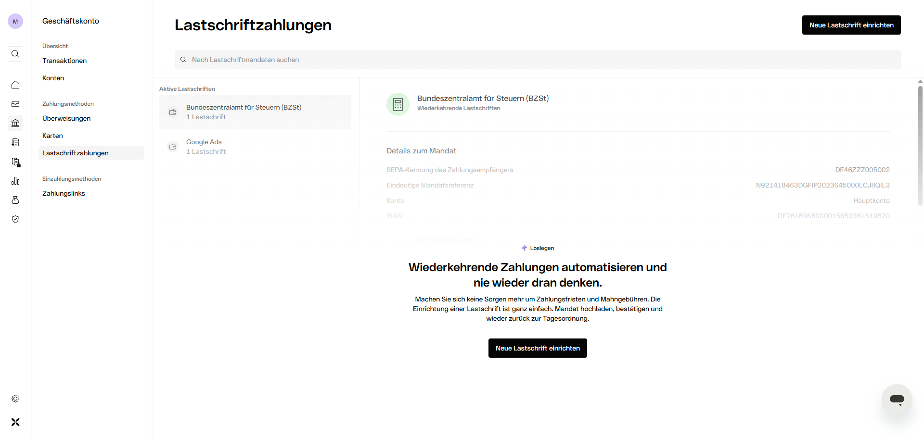Screen dimensions: 924x438
Task: Focus the Lastschriftmandaten search field
Action: [x=538, y=60]
